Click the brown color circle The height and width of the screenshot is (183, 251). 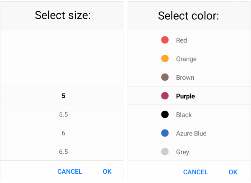(x=165, y=77)
